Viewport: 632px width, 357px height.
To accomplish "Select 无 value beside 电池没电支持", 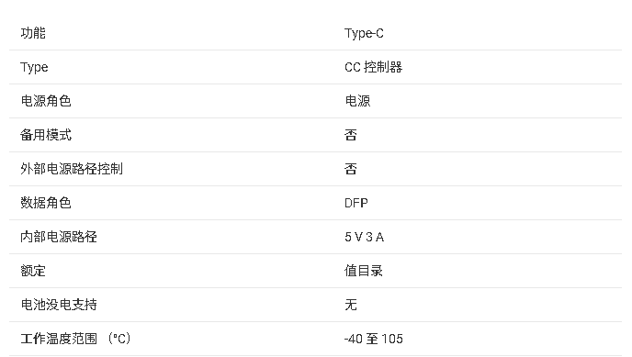I will tap(351, 305).
